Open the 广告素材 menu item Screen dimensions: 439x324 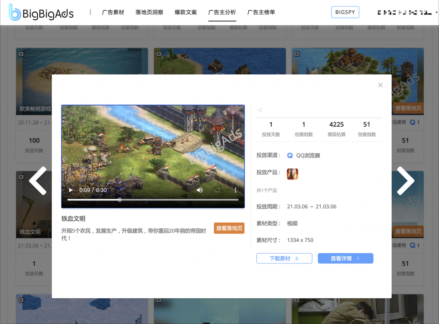pyautogui.click(x=113, y=12)
